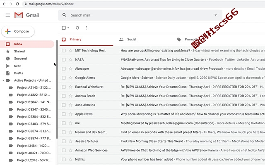The image size is (265, 165).
Task: Select the MIT Technology Review email checkbox
Action: pyautogui.click(x=64, y=50)
